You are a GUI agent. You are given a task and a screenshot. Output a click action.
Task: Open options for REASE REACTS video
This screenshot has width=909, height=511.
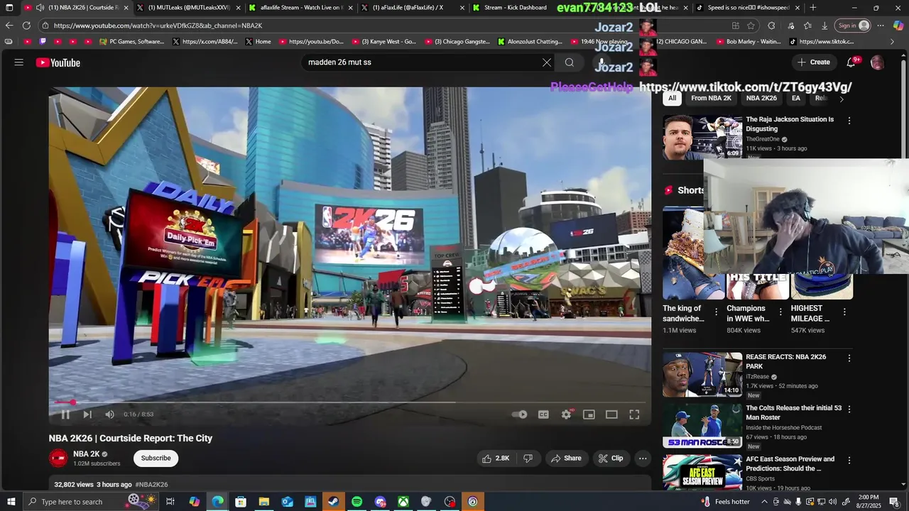849,358
